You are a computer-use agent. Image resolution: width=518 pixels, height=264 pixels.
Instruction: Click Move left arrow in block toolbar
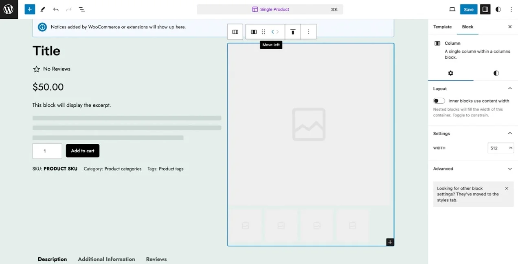pos(272,32)
